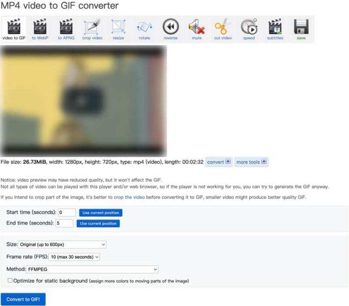Click the save floppy disk icon
The width and height of the screenshot is (349, 306).
pos(301,29)
